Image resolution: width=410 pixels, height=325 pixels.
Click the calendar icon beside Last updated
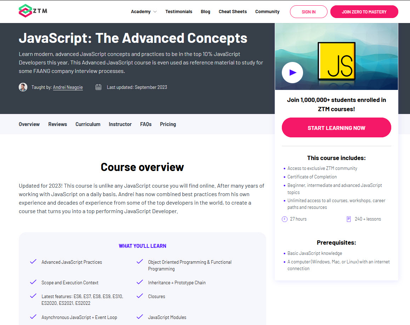point(98,87)
